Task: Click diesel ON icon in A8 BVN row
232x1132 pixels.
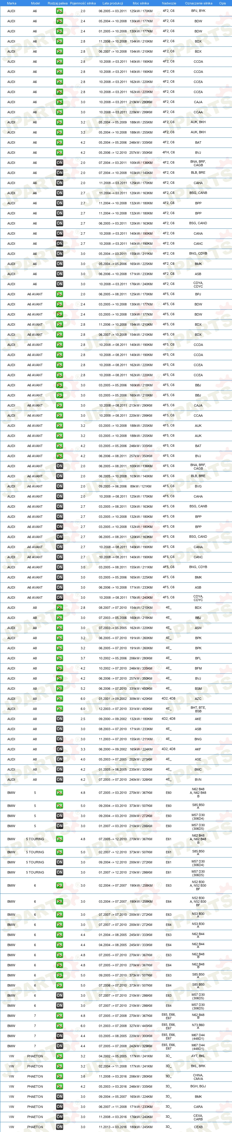Action: click(59, 779)
